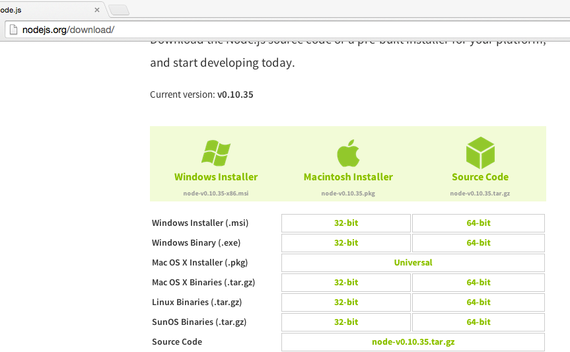The height and width of the screenshot is (352, 570).
Task: Click the Apple logo icon
Action: click(348, 153)
